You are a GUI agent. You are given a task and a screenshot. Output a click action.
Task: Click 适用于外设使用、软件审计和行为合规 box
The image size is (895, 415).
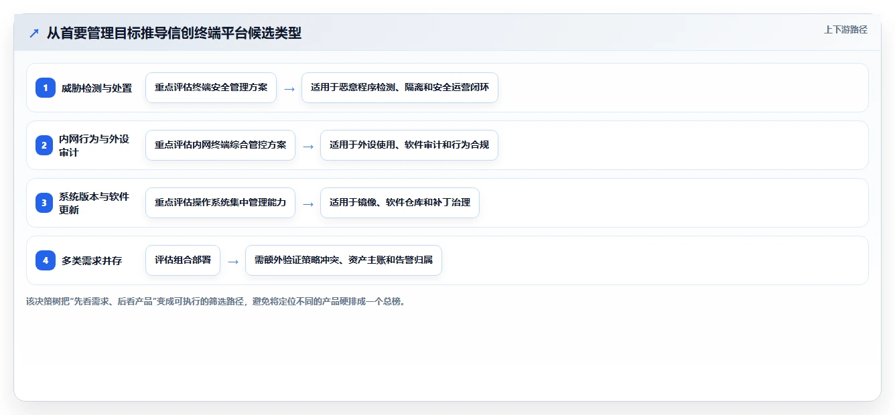(409, 145)
